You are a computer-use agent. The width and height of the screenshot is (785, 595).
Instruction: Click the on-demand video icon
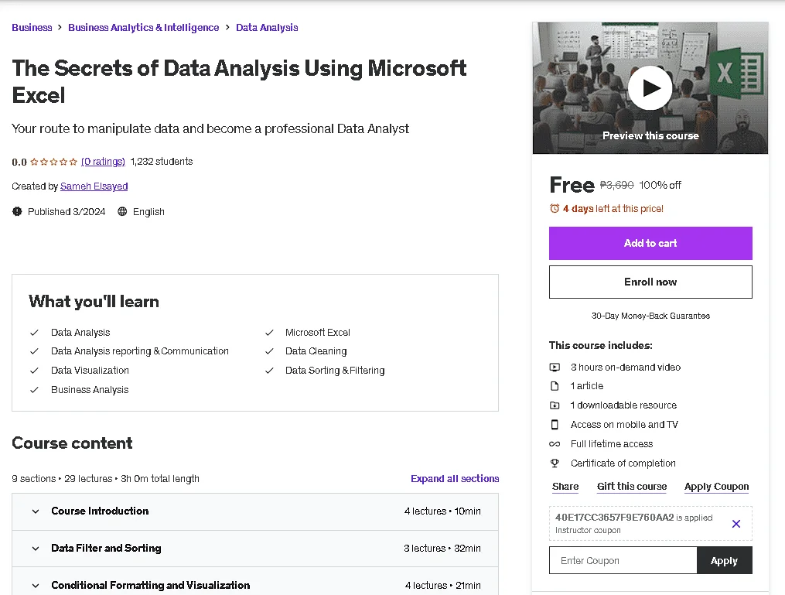pyautogui.click(x=555, y=367)
